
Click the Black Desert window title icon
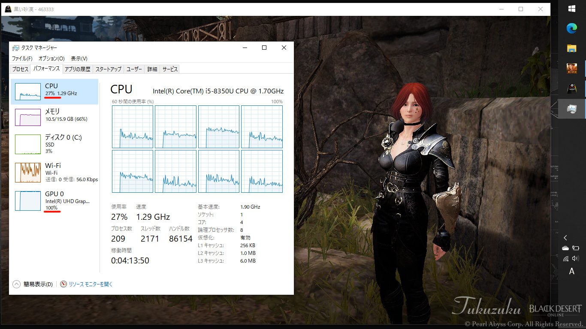8,9
